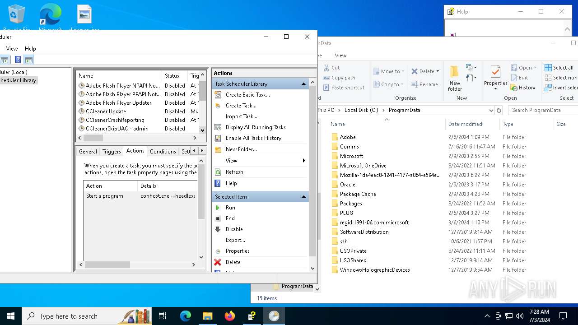Refresh the ProgramData address bar
Viewport: 578px width, 325px height.
tap(499, 110)
